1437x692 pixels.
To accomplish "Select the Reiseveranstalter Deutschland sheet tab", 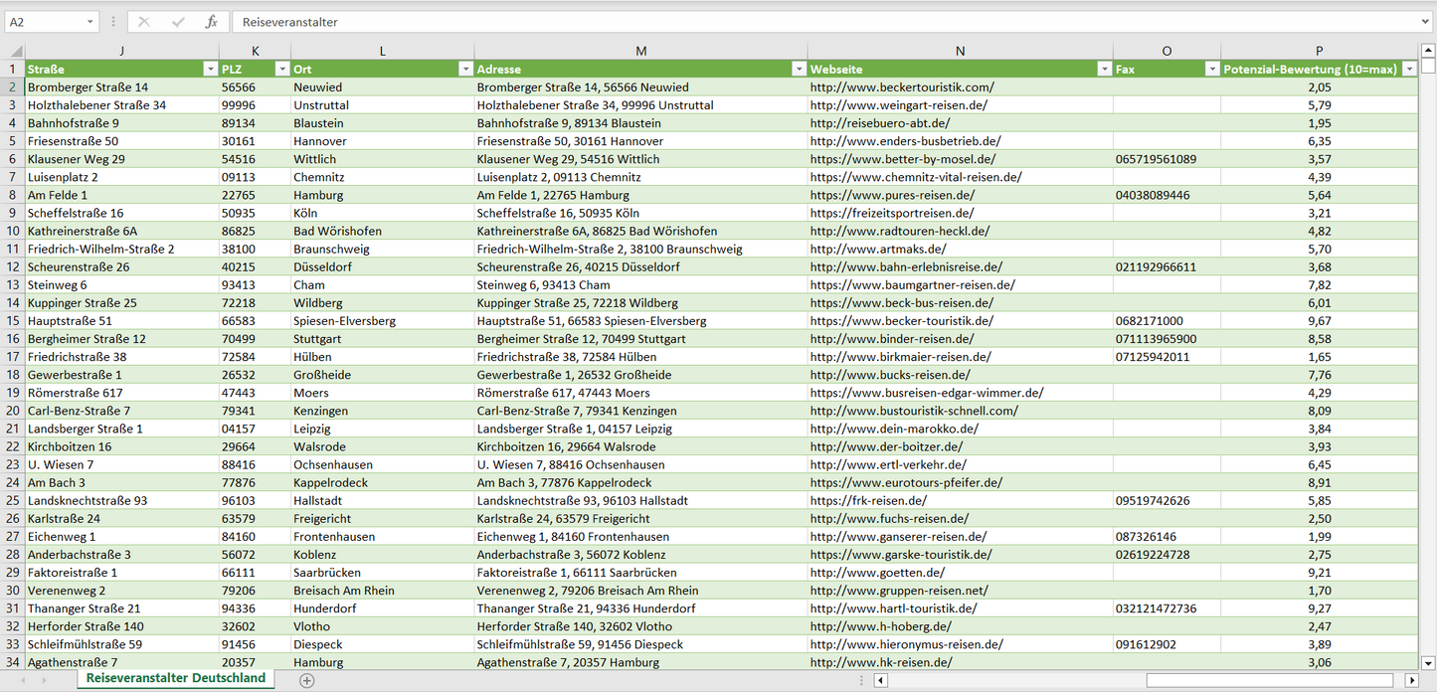I will coord(176,678).
